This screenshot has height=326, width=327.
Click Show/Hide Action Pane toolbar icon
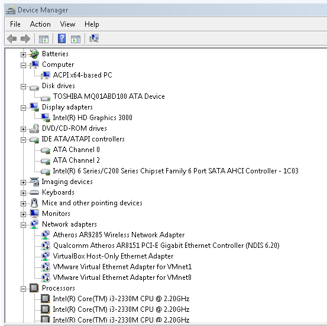tap(76, 39)
